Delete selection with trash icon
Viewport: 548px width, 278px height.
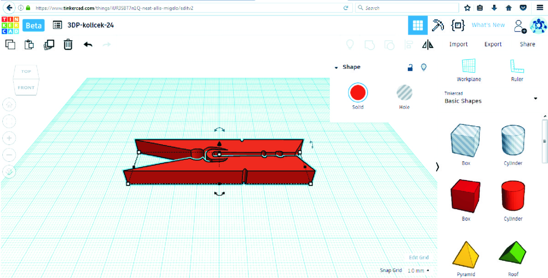coord(68,45)
